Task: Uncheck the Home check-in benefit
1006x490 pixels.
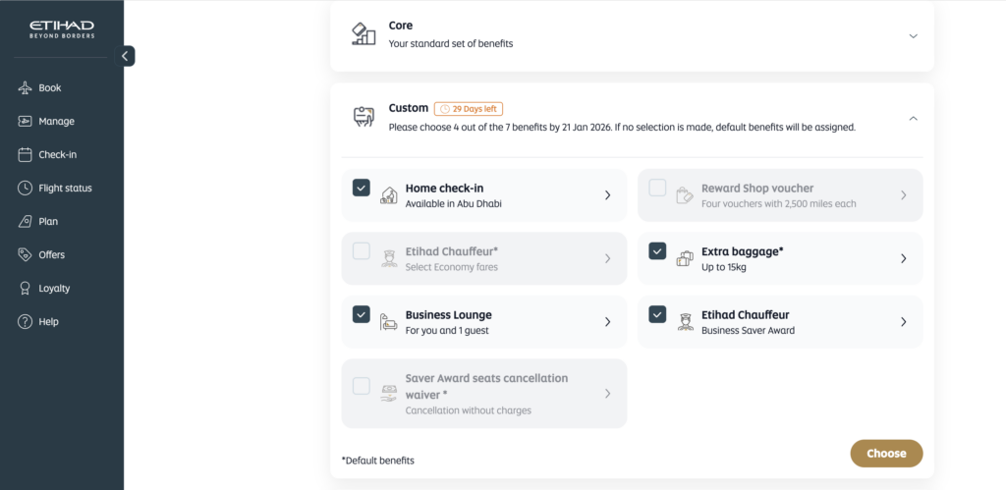Action: point(362,188)
